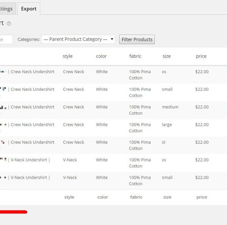Open Crew Neck Undershirt link in medium row
Image resolution: width=227 pixels, height=225 pixels.
32,107
